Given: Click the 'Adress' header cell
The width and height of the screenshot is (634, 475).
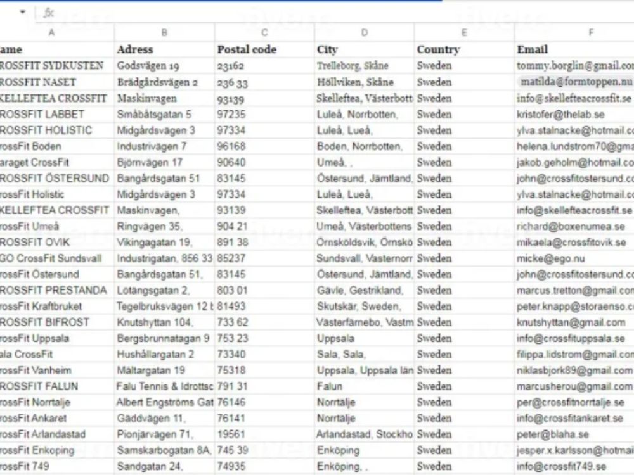Looking at the screenshot, I should pos(165,49).
